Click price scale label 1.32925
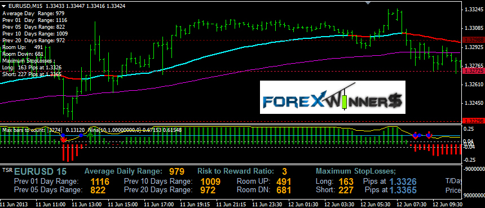This screenshot has height=208, width=485. pyautogui.click(x=474, y=47)
